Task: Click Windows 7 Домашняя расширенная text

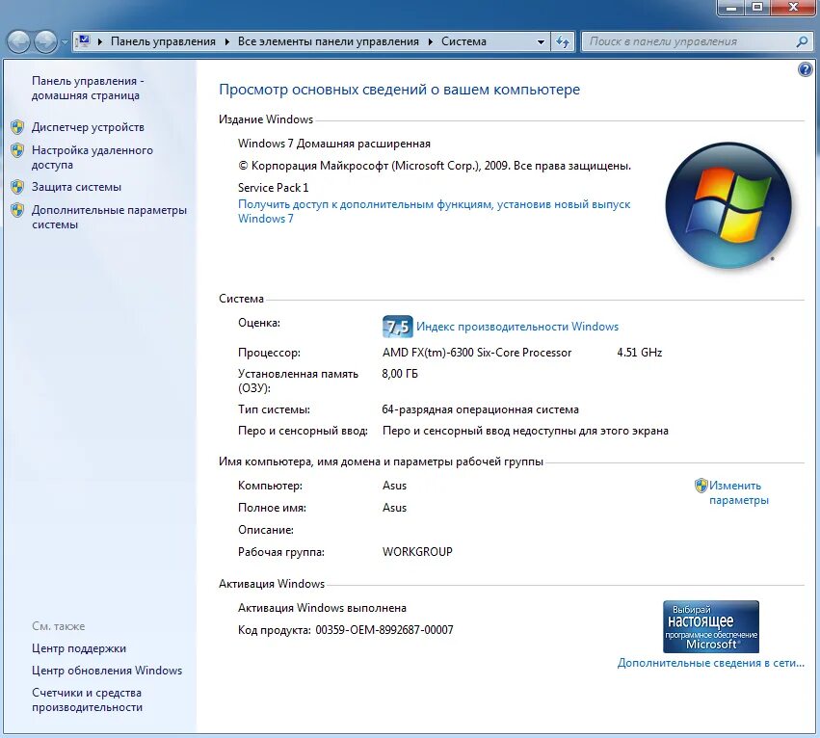Action: [334, 144]
